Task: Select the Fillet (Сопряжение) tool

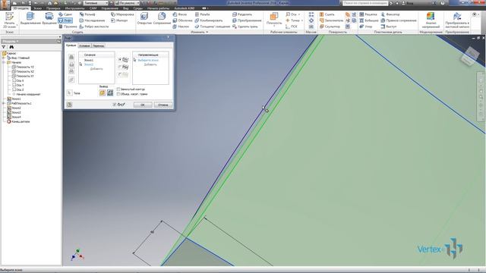Action: [162, 19]
